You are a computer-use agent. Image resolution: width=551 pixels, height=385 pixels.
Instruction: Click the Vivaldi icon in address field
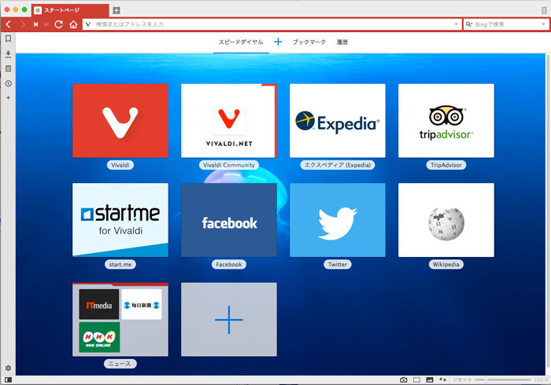pos(88,24)
